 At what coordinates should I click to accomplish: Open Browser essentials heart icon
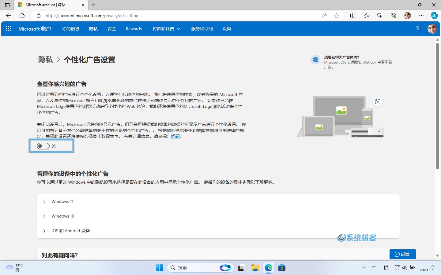[393, 16]
